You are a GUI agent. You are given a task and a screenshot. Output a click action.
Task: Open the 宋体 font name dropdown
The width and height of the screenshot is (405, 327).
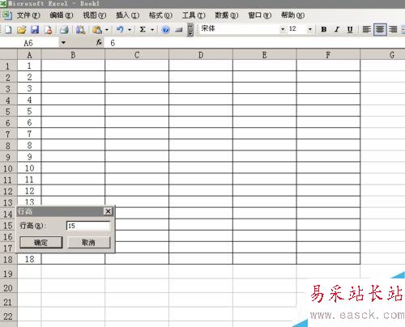(283, 29)
